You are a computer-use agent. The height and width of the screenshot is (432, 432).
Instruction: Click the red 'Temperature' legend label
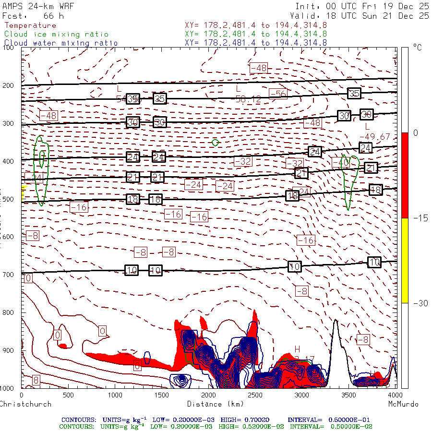[30, 25]
